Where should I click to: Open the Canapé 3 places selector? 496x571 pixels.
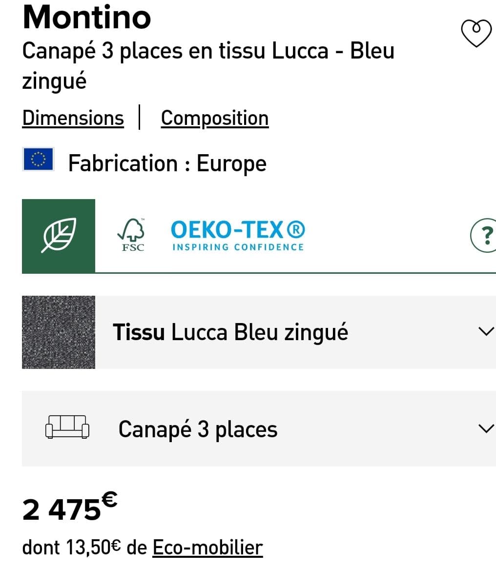[x=198, y=429]
